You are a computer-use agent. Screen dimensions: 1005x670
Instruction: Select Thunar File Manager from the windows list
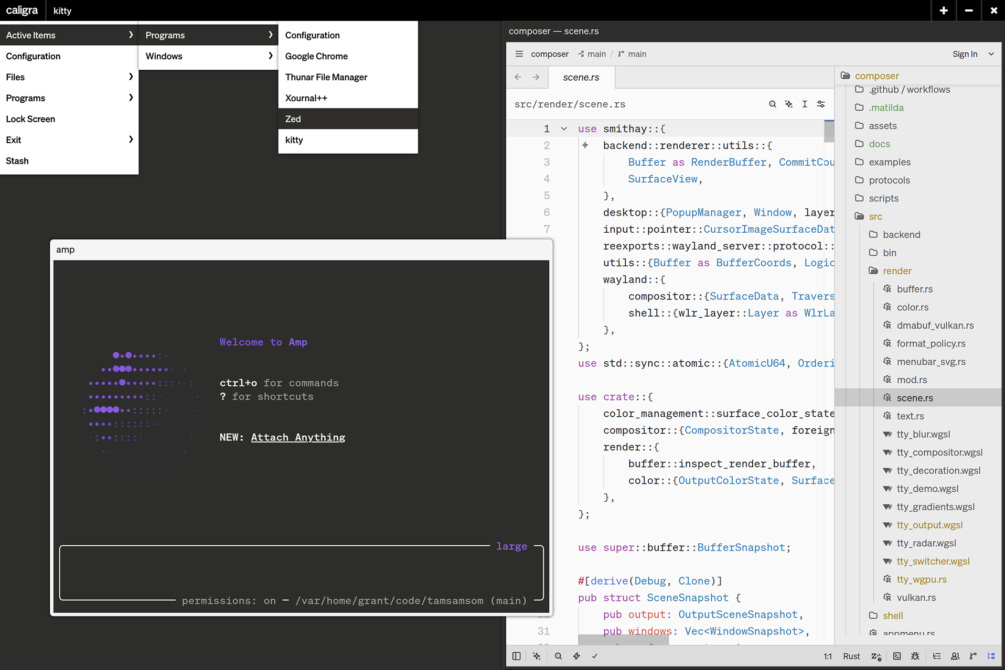click(x=348, y=77)
